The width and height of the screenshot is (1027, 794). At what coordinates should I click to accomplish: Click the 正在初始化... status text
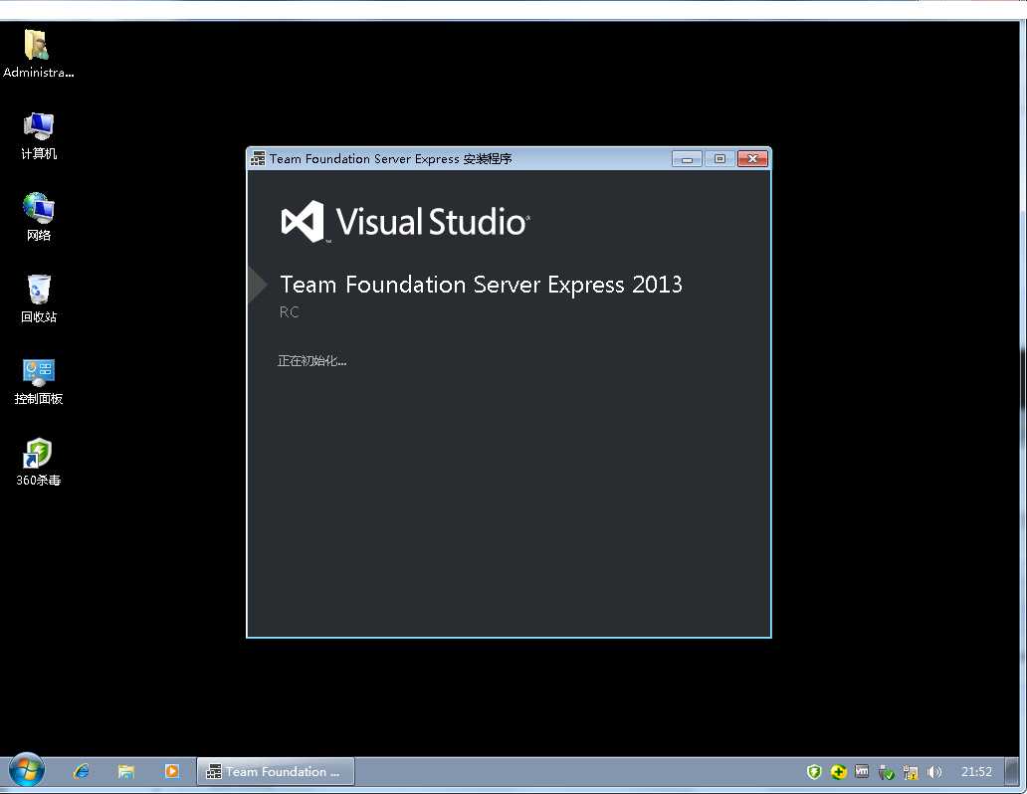click(x=311, y=361)
